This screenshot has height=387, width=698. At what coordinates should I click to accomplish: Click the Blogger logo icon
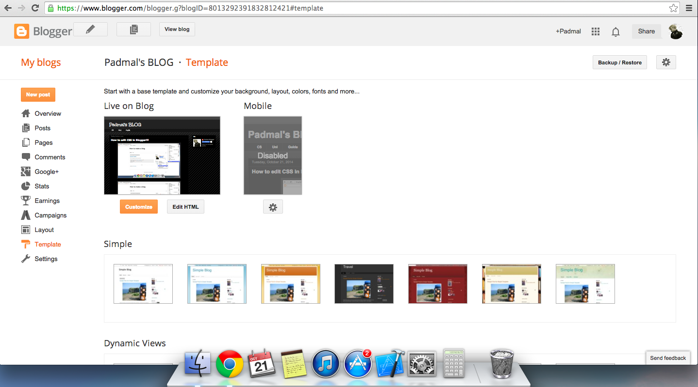[22, 31]
